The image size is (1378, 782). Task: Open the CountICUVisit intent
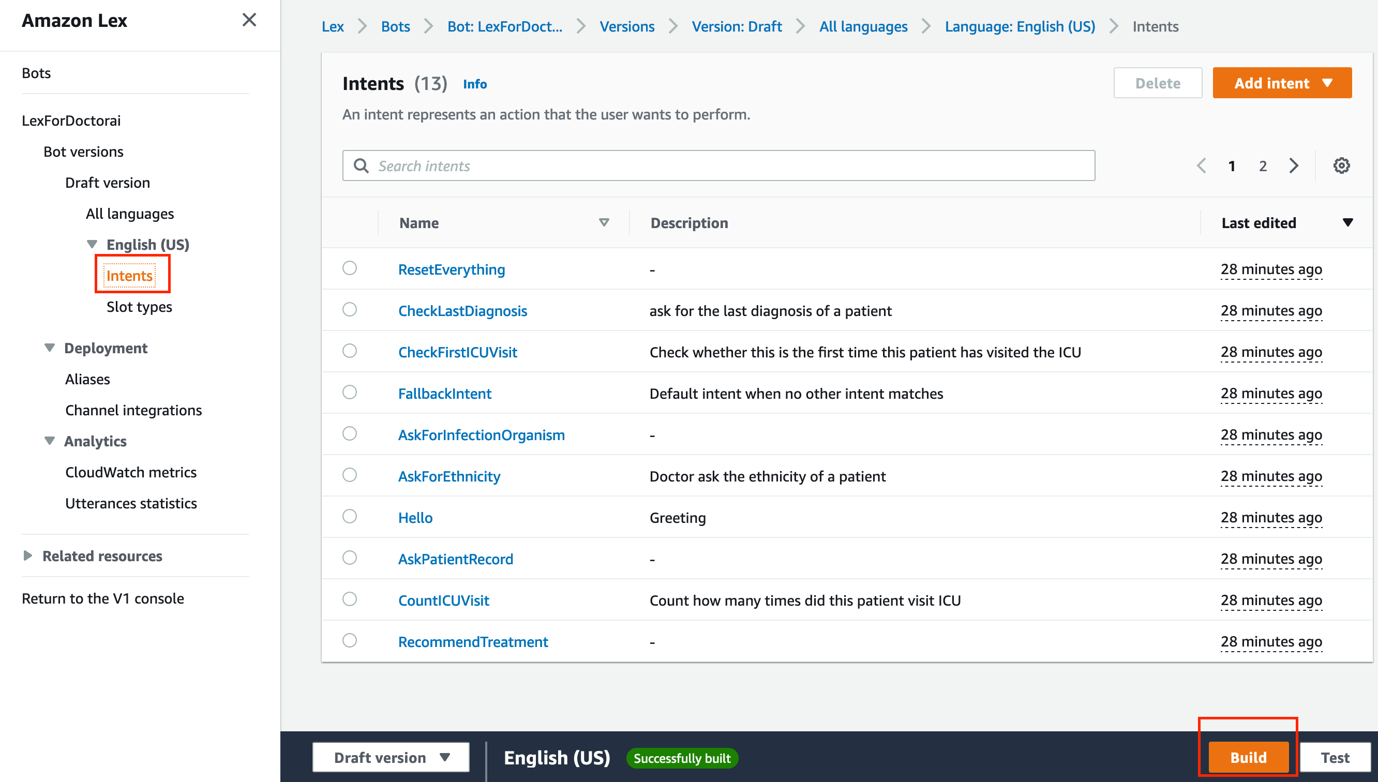pyautogui.click(x=444, y=600)
